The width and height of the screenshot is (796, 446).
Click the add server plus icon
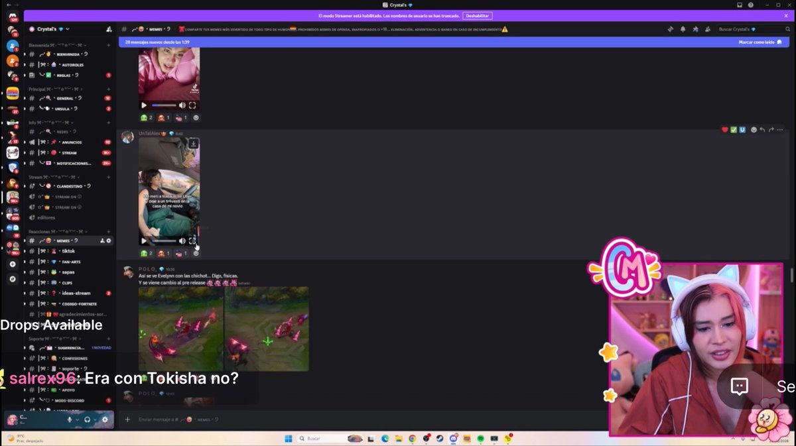pyautogui.click(x=12, y=264)
